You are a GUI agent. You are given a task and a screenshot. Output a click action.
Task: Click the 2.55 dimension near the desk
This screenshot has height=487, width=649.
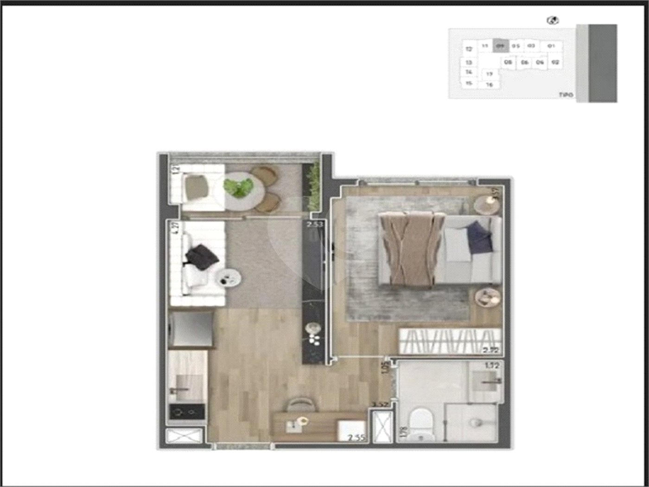click(x=356, y=437)
